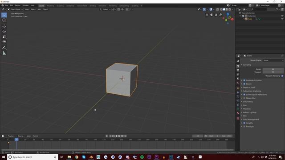
Task: Expand the Depth of Field panel
Action: pyautogui.click(x=248, y=88)
